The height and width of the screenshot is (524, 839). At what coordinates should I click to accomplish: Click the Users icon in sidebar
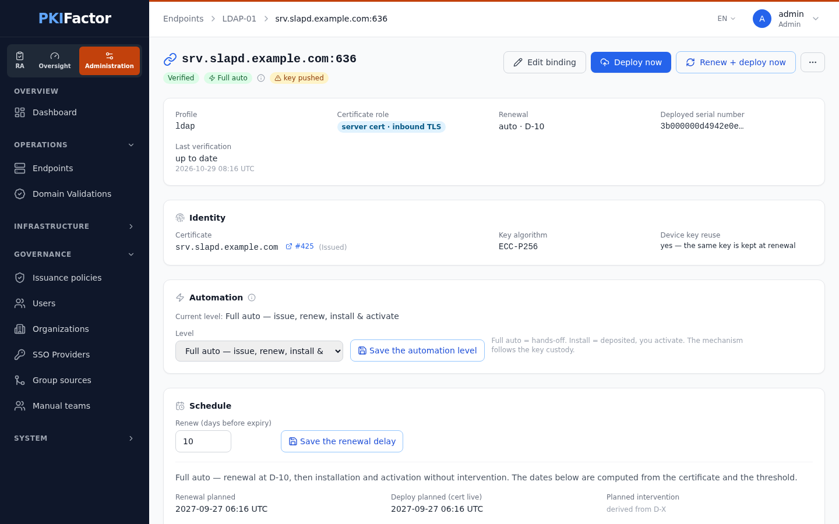pos(20,303)
